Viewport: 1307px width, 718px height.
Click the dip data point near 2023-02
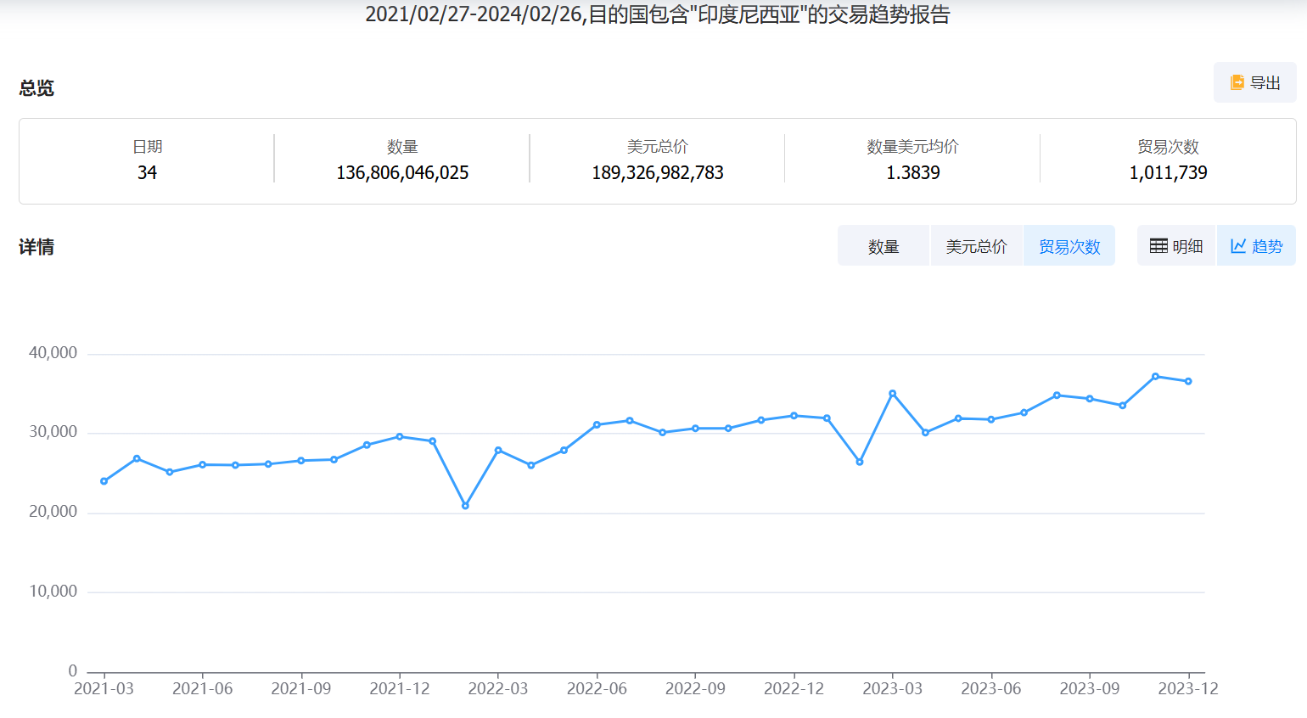(860, 463)
